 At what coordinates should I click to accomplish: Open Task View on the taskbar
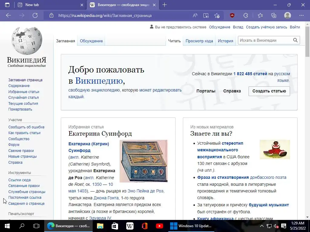pyautogui.click(x=36, y=226)
